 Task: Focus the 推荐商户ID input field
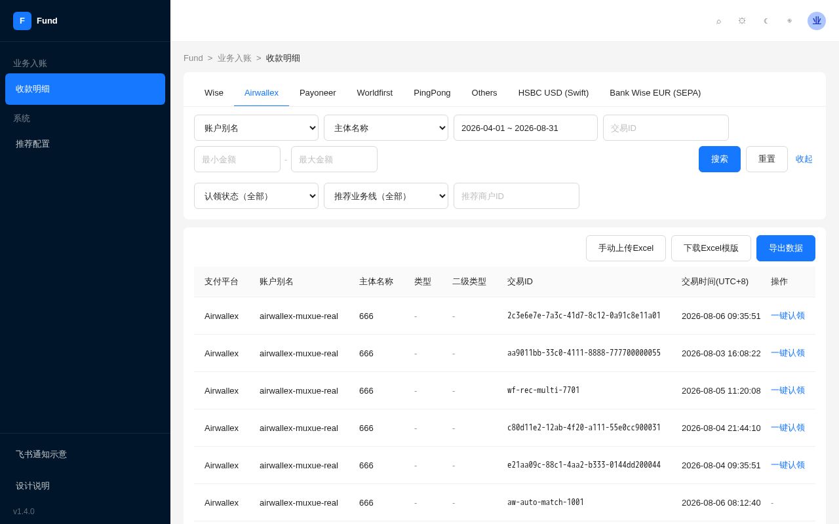pyautogui.click(x=517, y=196)
